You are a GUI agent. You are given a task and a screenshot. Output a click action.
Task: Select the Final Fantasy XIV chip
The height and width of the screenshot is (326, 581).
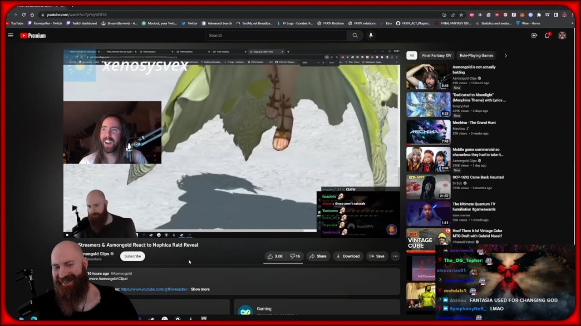(437, 55)
